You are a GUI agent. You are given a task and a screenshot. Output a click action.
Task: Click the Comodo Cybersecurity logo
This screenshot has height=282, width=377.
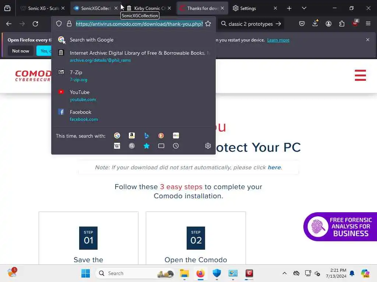(34, 76)
